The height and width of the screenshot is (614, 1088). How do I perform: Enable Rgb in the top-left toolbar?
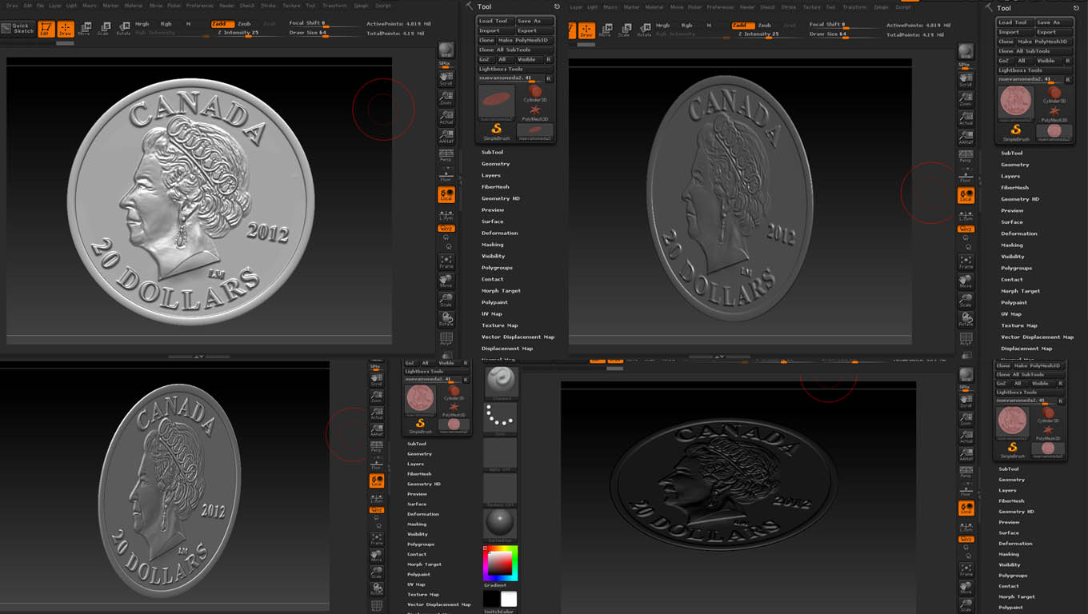[x=166, y=24]
